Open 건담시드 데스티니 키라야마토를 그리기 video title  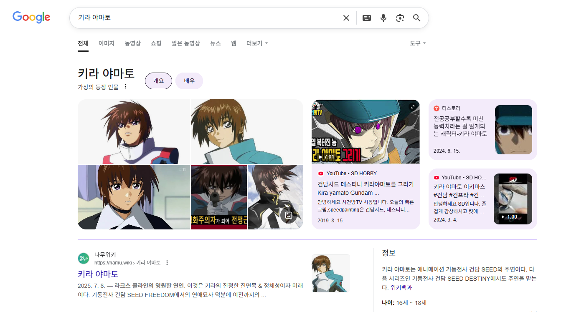366,189
